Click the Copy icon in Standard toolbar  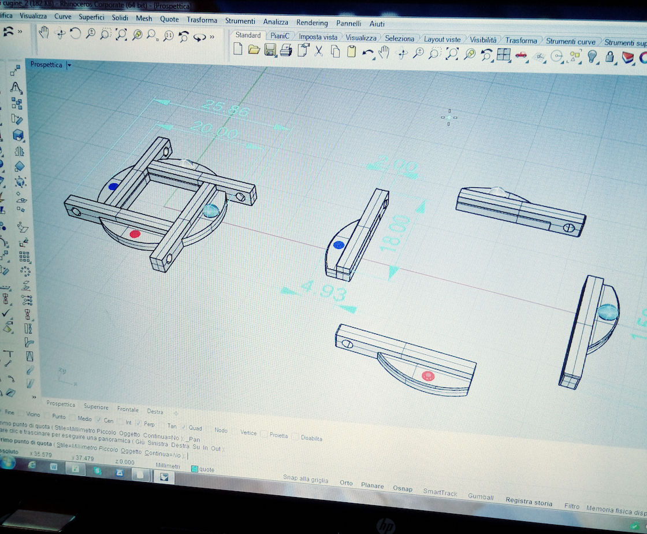pyautogui.click(x=335, y=51)
